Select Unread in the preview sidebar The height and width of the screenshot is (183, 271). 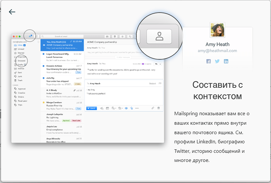19,49
